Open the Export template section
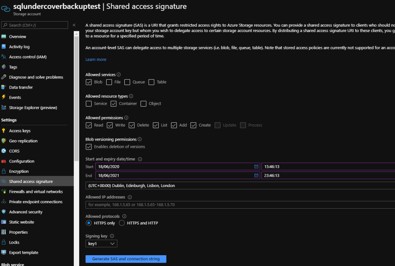 (24, 252)
